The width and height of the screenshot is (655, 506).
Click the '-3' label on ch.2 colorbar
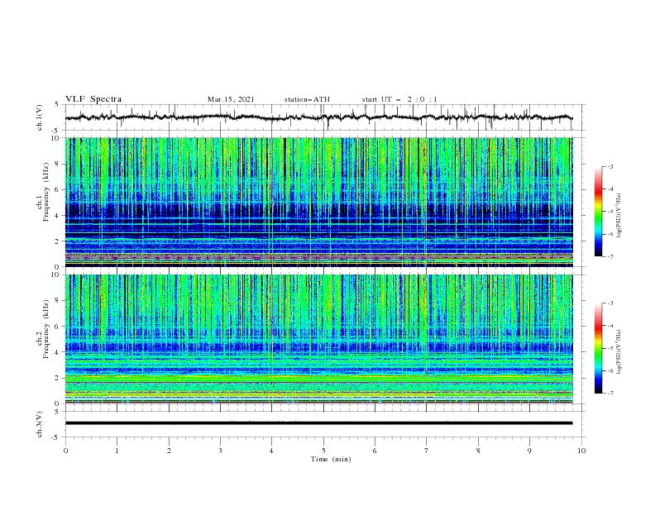point(610,303)
